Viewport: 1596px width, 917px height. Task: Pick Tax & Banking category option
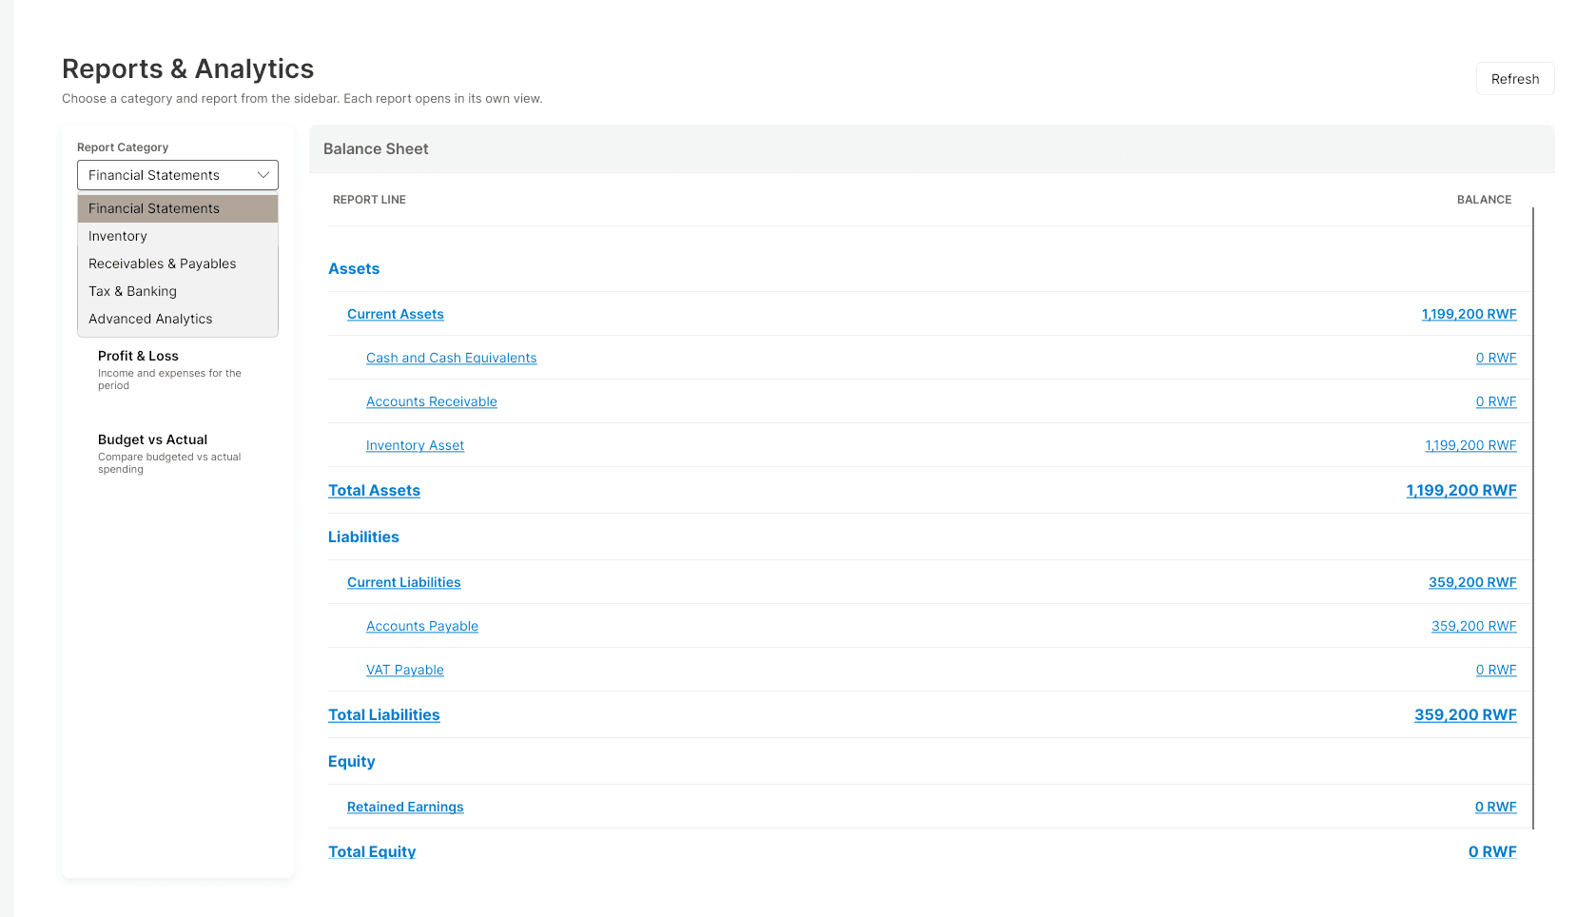point(178,291)
